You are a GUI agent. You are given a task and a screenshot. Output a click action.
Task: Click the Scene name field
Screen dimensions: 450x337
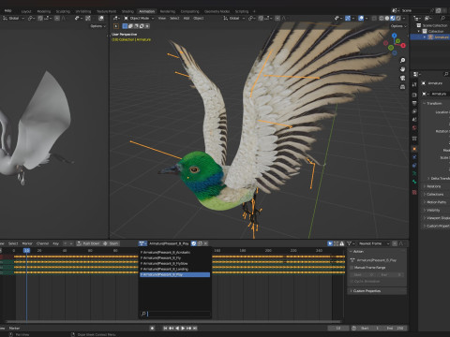[x=415, y=10]
